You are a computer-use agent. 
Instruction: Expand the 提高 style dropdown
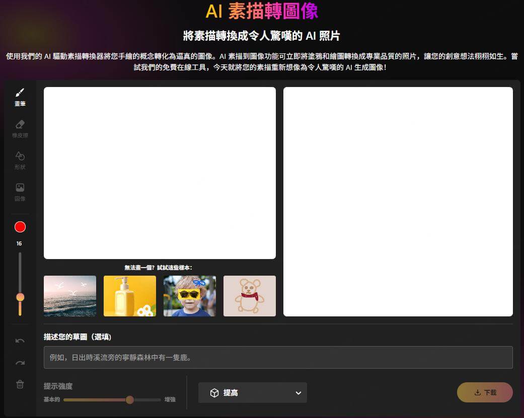(253, 393)
